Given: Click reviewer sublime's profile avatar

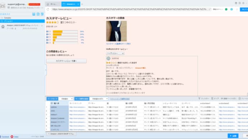Looking at the screenshot, I should (x=108, y=58).
